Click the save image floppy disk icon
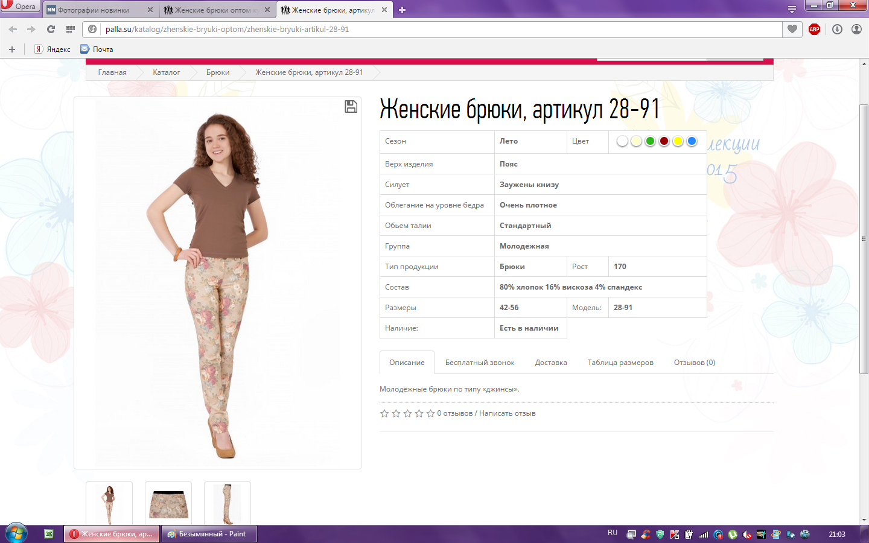The image size is (869, 543). coord(351,107)
